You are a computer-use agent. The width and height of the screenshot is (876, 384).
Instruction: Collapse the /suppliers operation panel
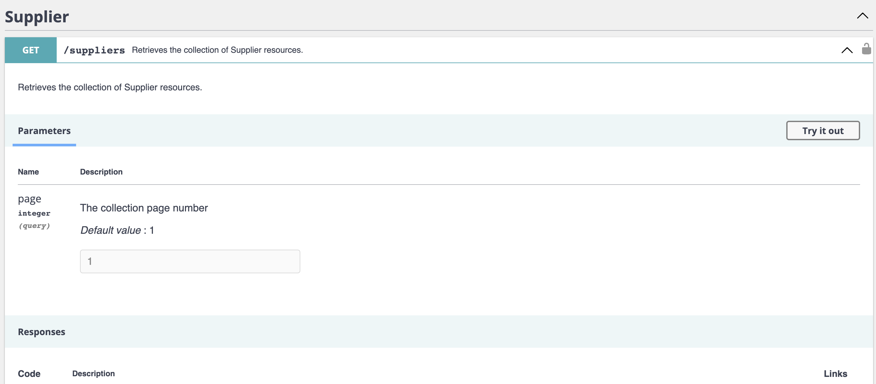tap(847, 50)
